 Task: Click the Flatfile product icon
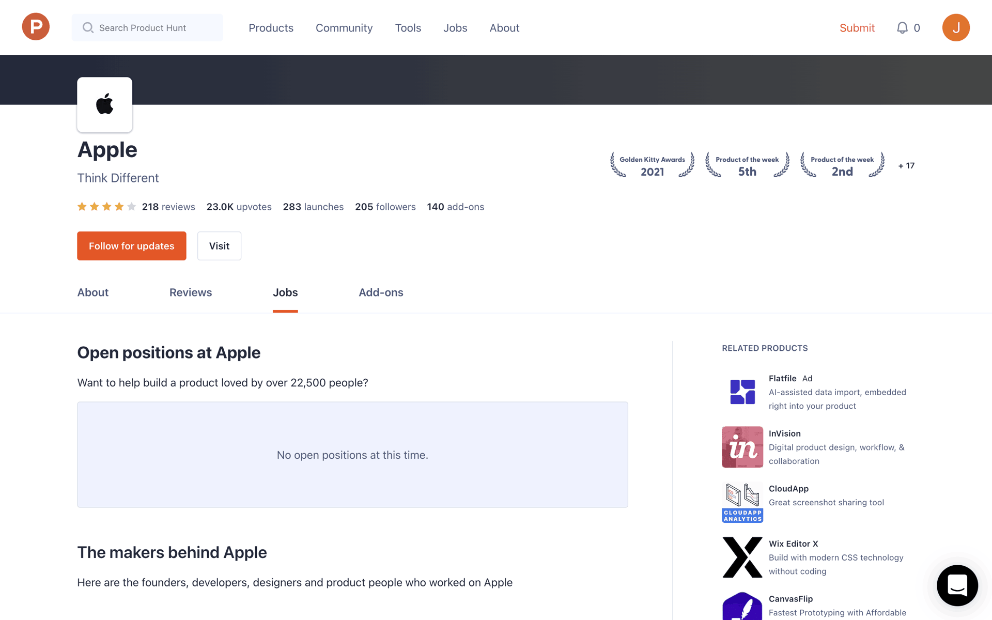pos(742,392)
